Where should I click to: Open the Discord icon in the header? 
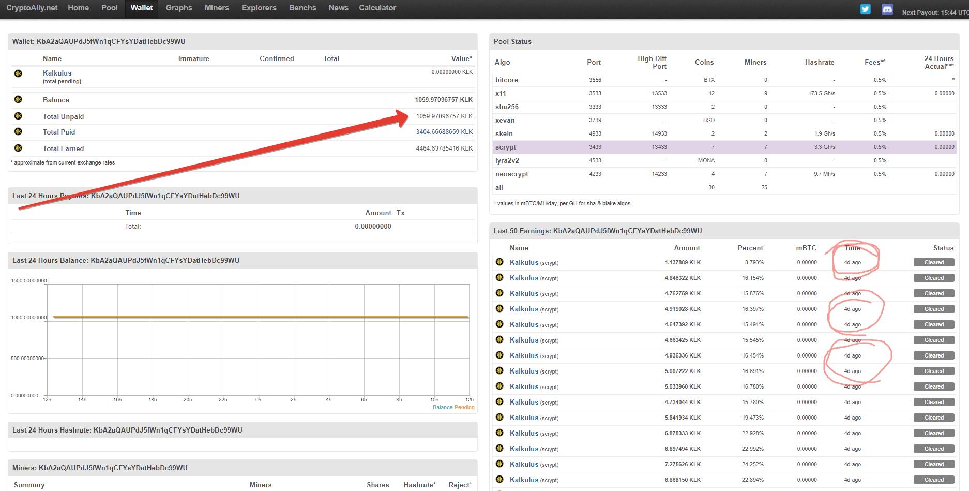pyautogui.click(x=887, y=9)
